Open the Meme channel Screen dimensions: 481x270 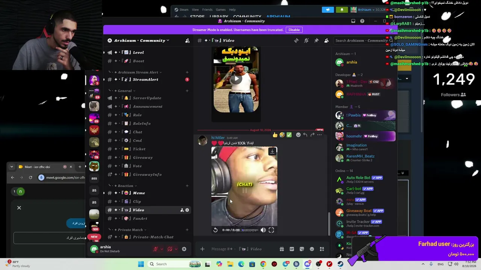point(148,193)
